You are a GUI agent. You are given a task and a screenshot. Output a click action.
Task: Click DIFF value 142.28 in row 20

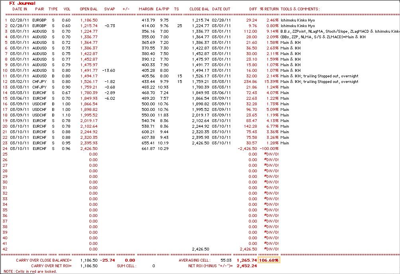pos(250,126)
